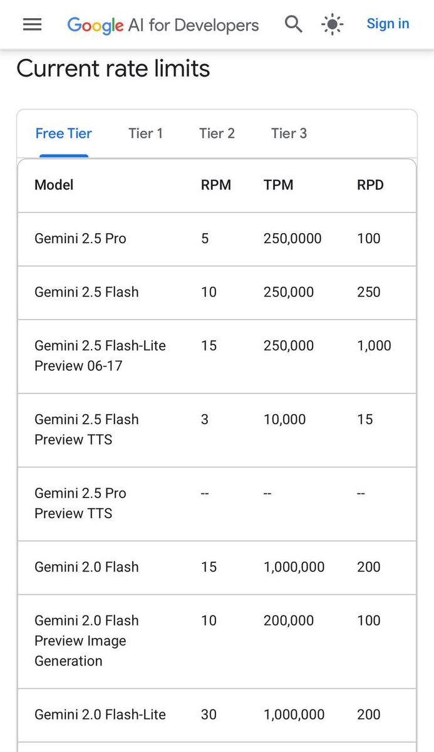This screenshot has width=434, height=752.
Task: Click the RPM column header
Action: pos(215,185)
